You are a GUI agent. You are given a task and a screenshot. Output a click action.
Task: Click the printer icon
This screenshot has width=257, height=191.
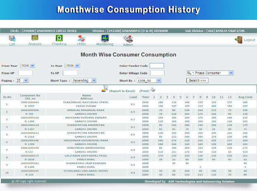[153, 89]
